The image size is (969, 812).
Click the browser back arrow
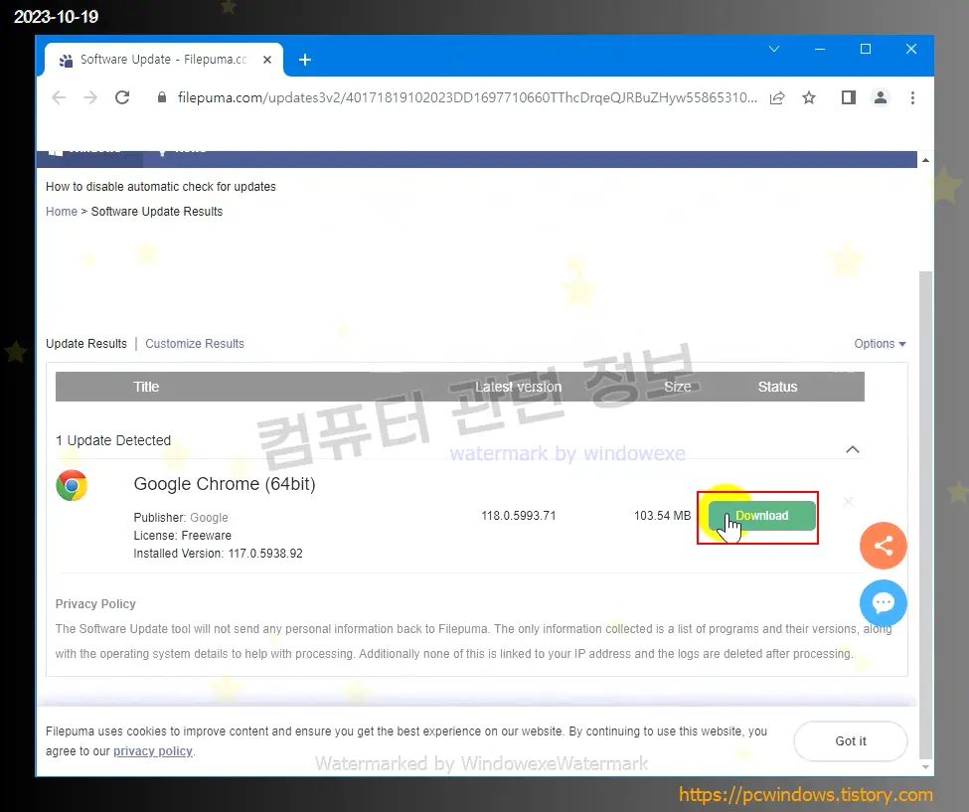click(59, 97)
